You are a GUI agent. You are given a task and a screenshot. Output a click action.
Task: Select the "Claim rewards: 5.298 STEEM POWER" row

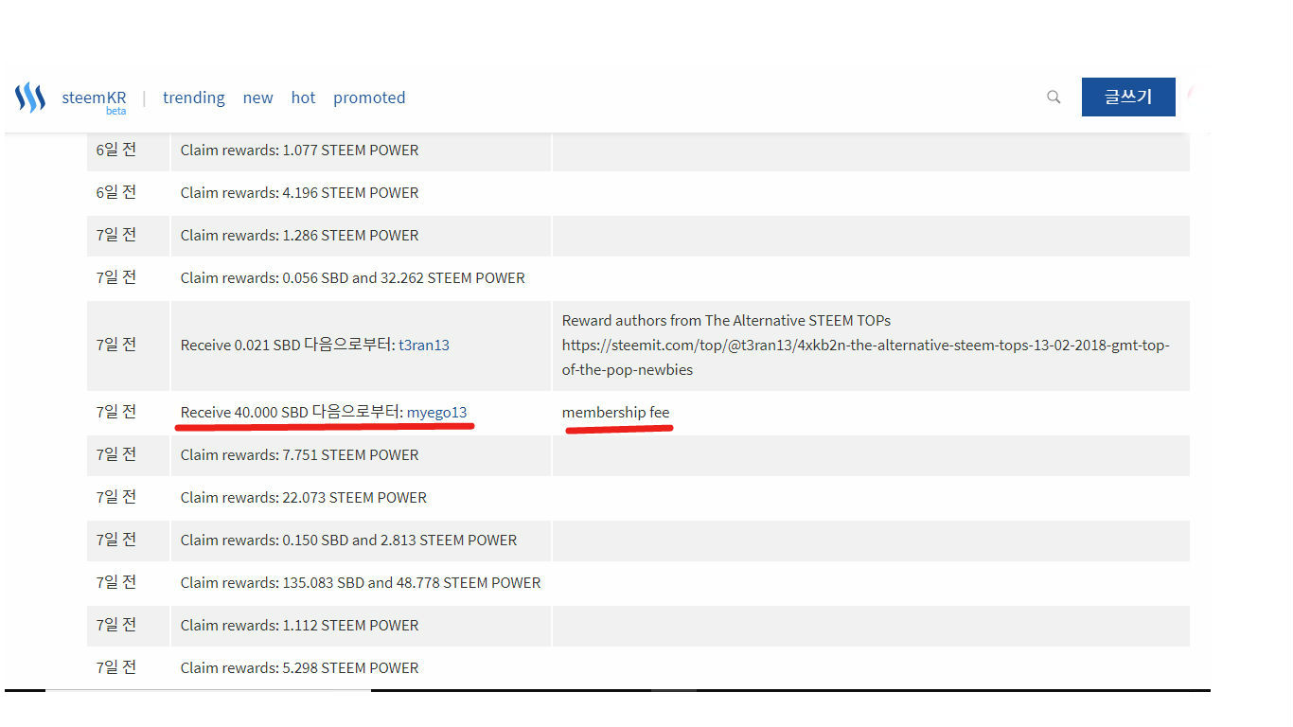(299, 667)
